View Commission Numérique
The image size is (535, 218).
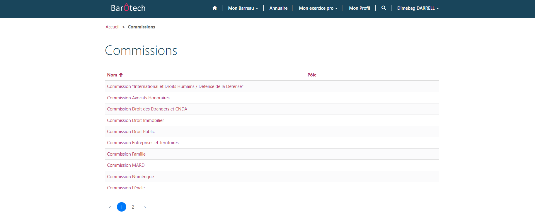[130, 177]
